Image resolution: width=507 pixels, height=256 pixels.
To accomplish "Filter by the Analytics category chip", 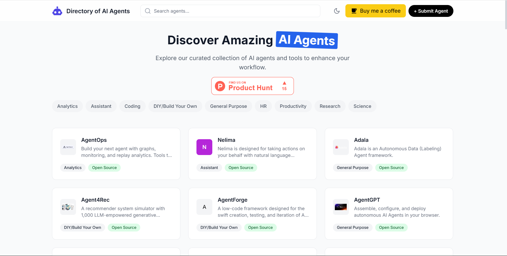I will click(67, 106).
